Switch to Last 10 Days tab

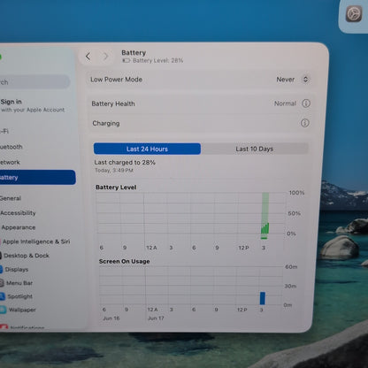point(255,149)
